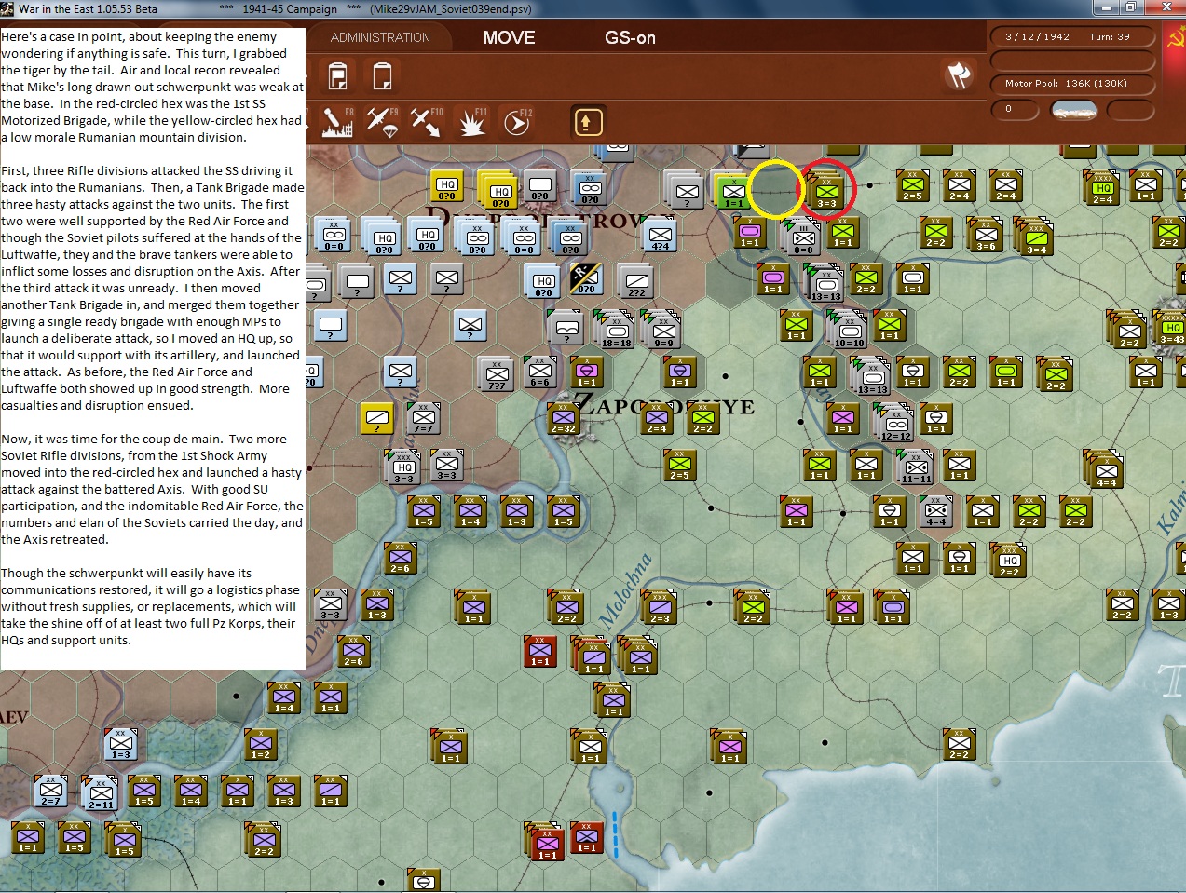Click the weather cloud indicator
This screenshot has width=1186, height=893.
tap(1074, 109)
